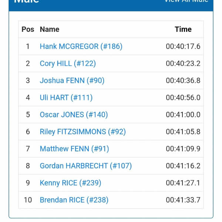
Task: Click the Pos column header
Action: [x=28, y=29]
